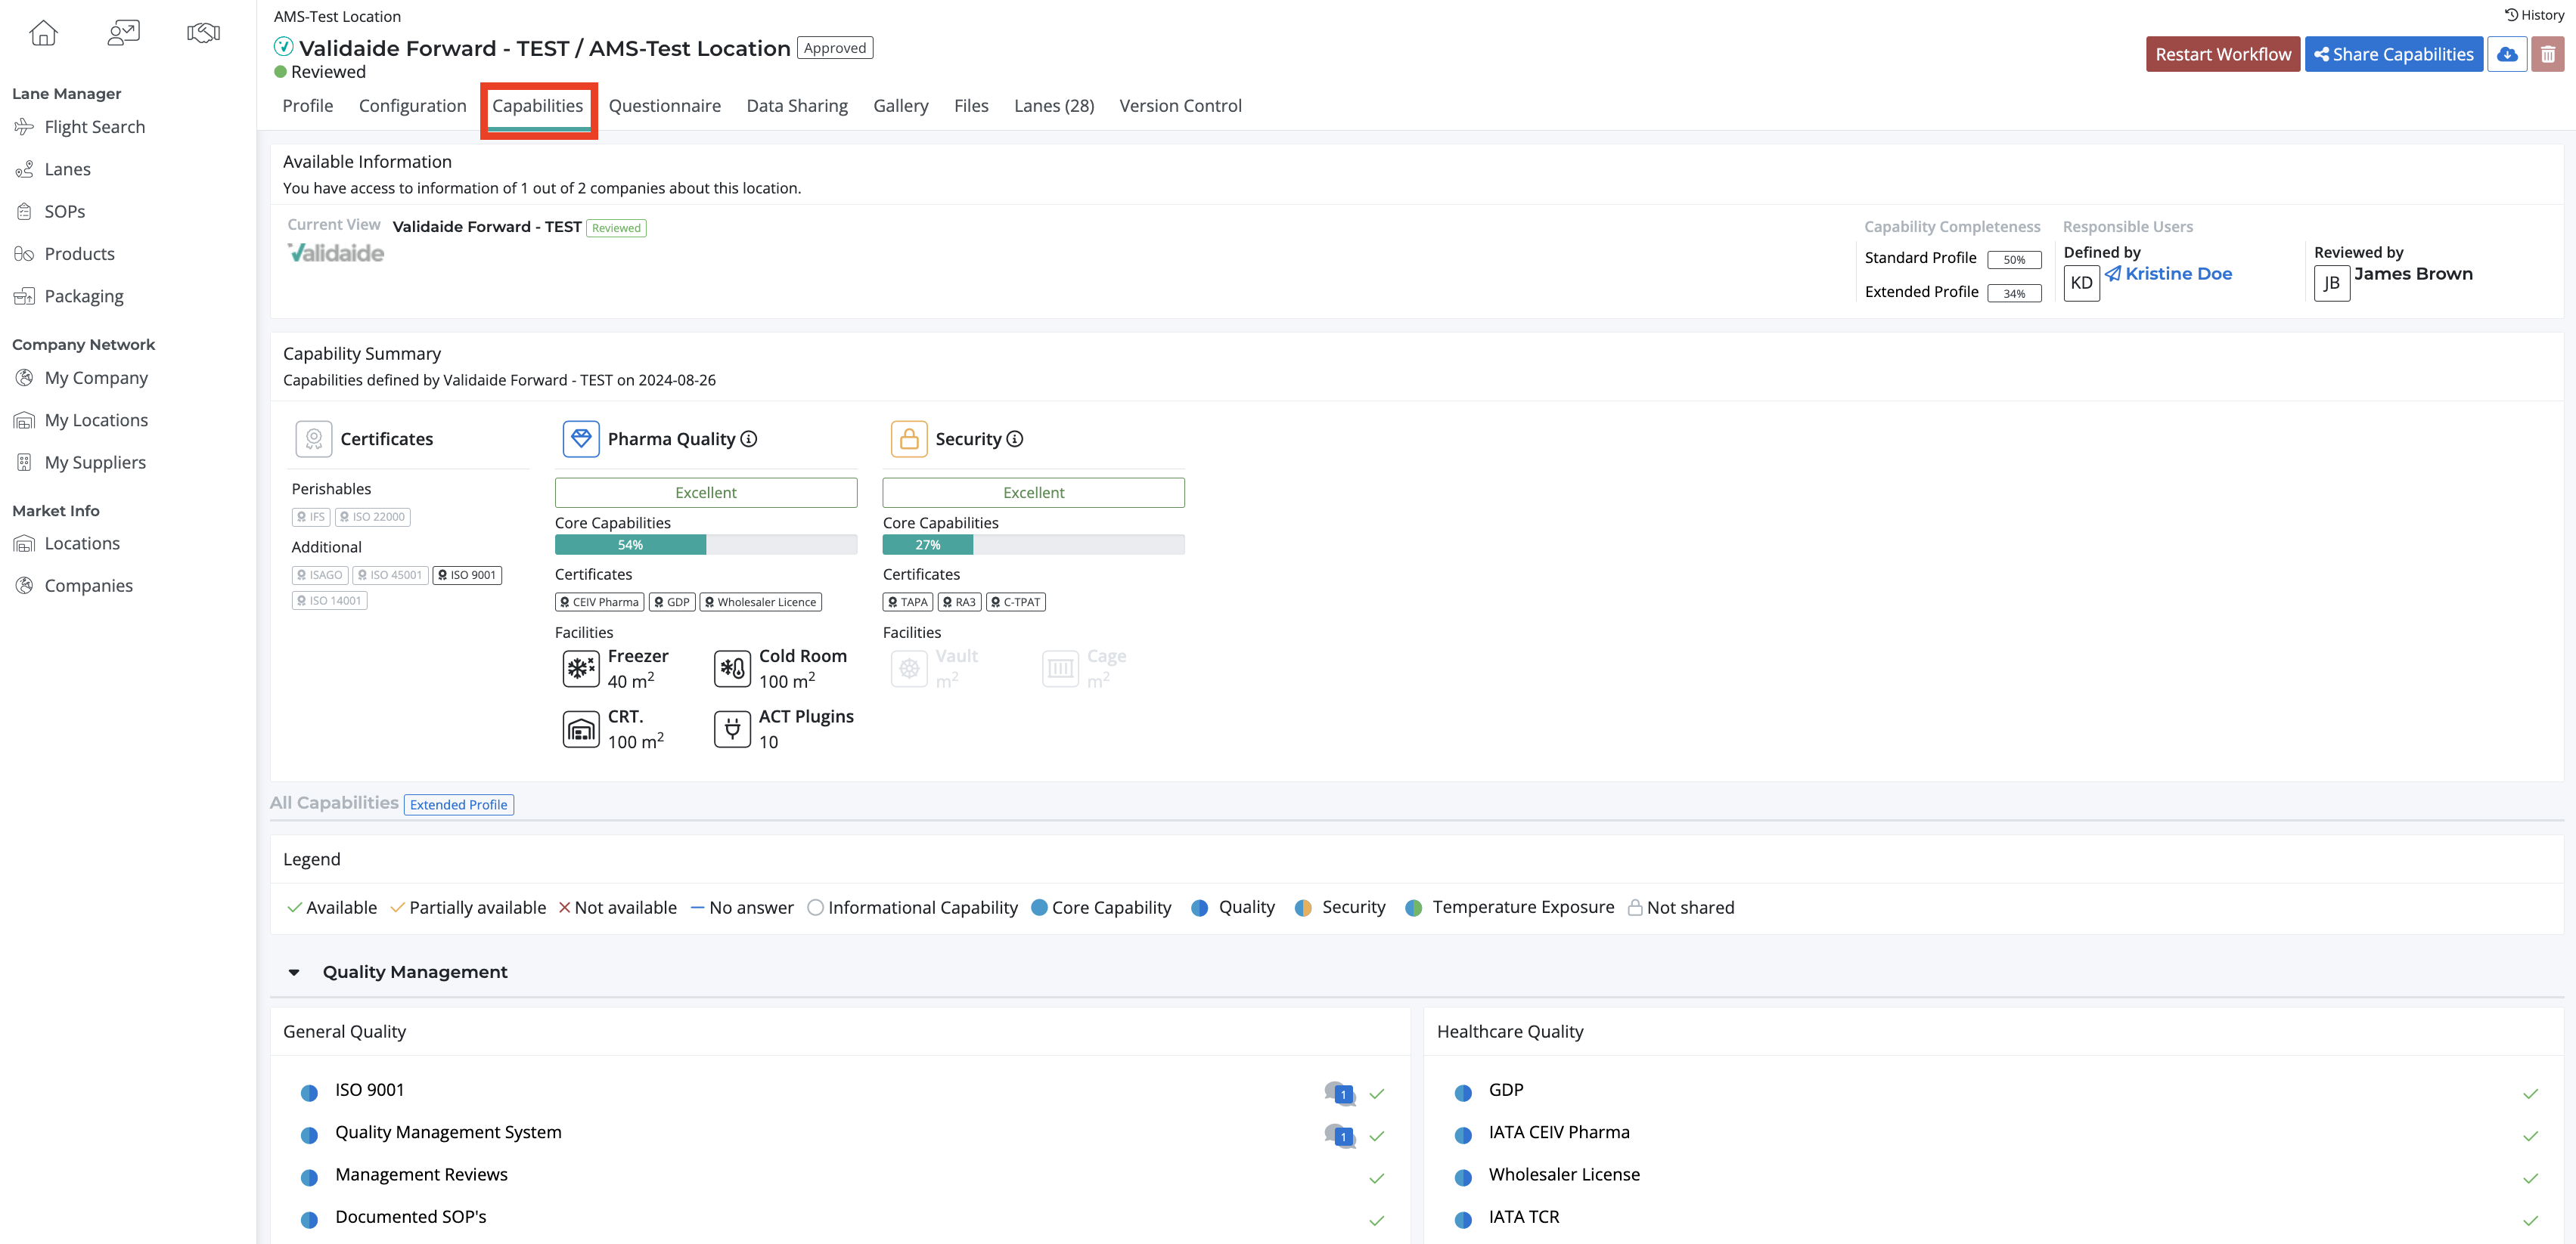Click the My Locations warehouse icon
This screenshot has width=2576, height=1244.
[24, 421]
